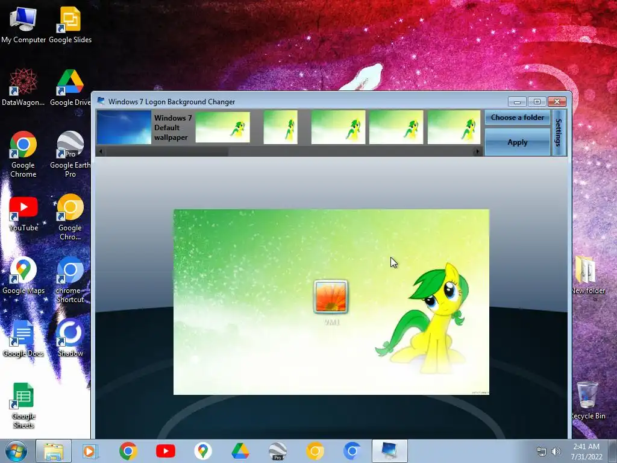The height and width of the screenshot is (463, 617).
Task: Select the narrow portrait pony thumbnail
Action: coord(281,127)
